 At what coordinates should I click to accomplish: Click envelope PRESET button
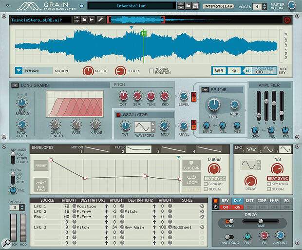(41, 166)
